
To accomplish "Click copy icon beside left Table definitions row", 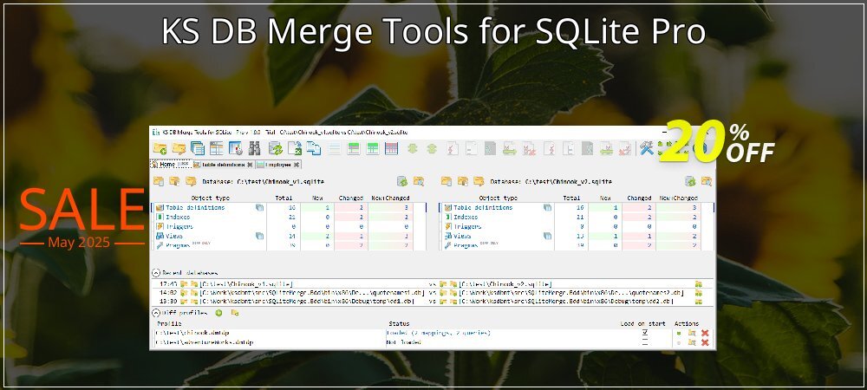I will click(x=259, y=208).
